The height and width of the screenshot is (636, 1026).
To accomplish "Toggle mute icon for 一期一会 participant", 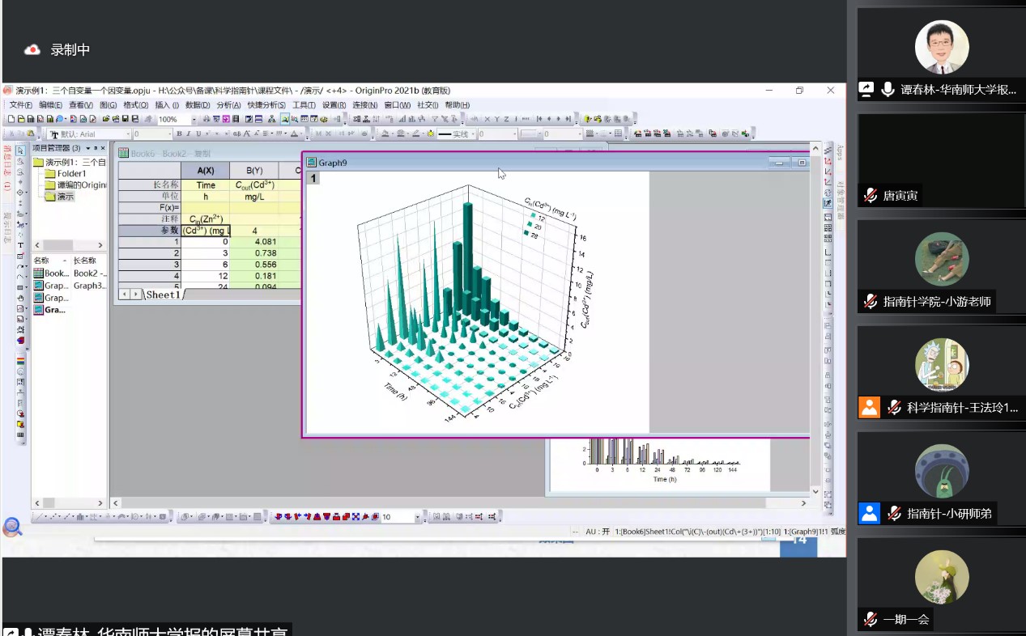I will point(871,620).
